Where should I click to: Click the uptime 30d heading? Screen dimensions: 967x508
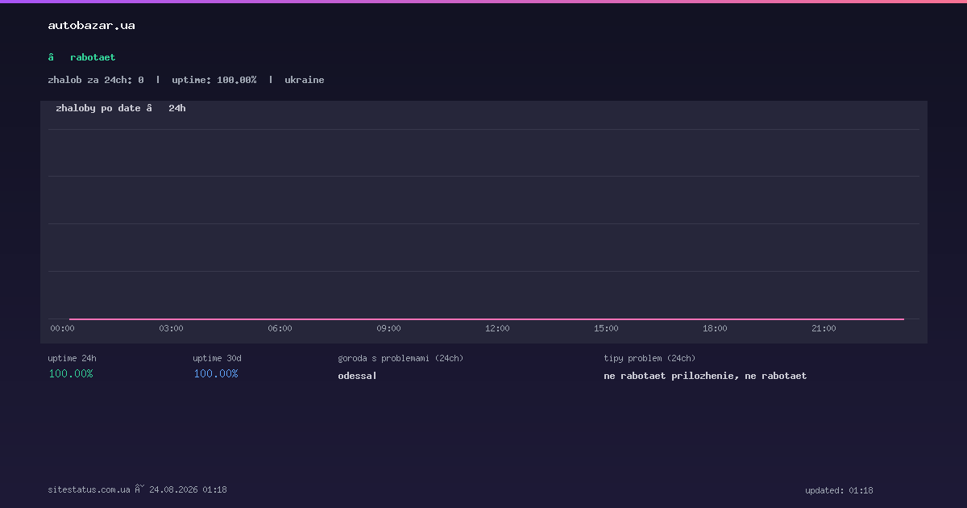coord(217,358)
